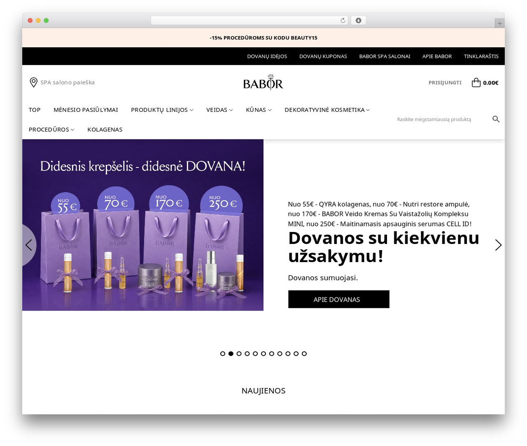Click the Prisijungti login link

[x=445, y=83]
